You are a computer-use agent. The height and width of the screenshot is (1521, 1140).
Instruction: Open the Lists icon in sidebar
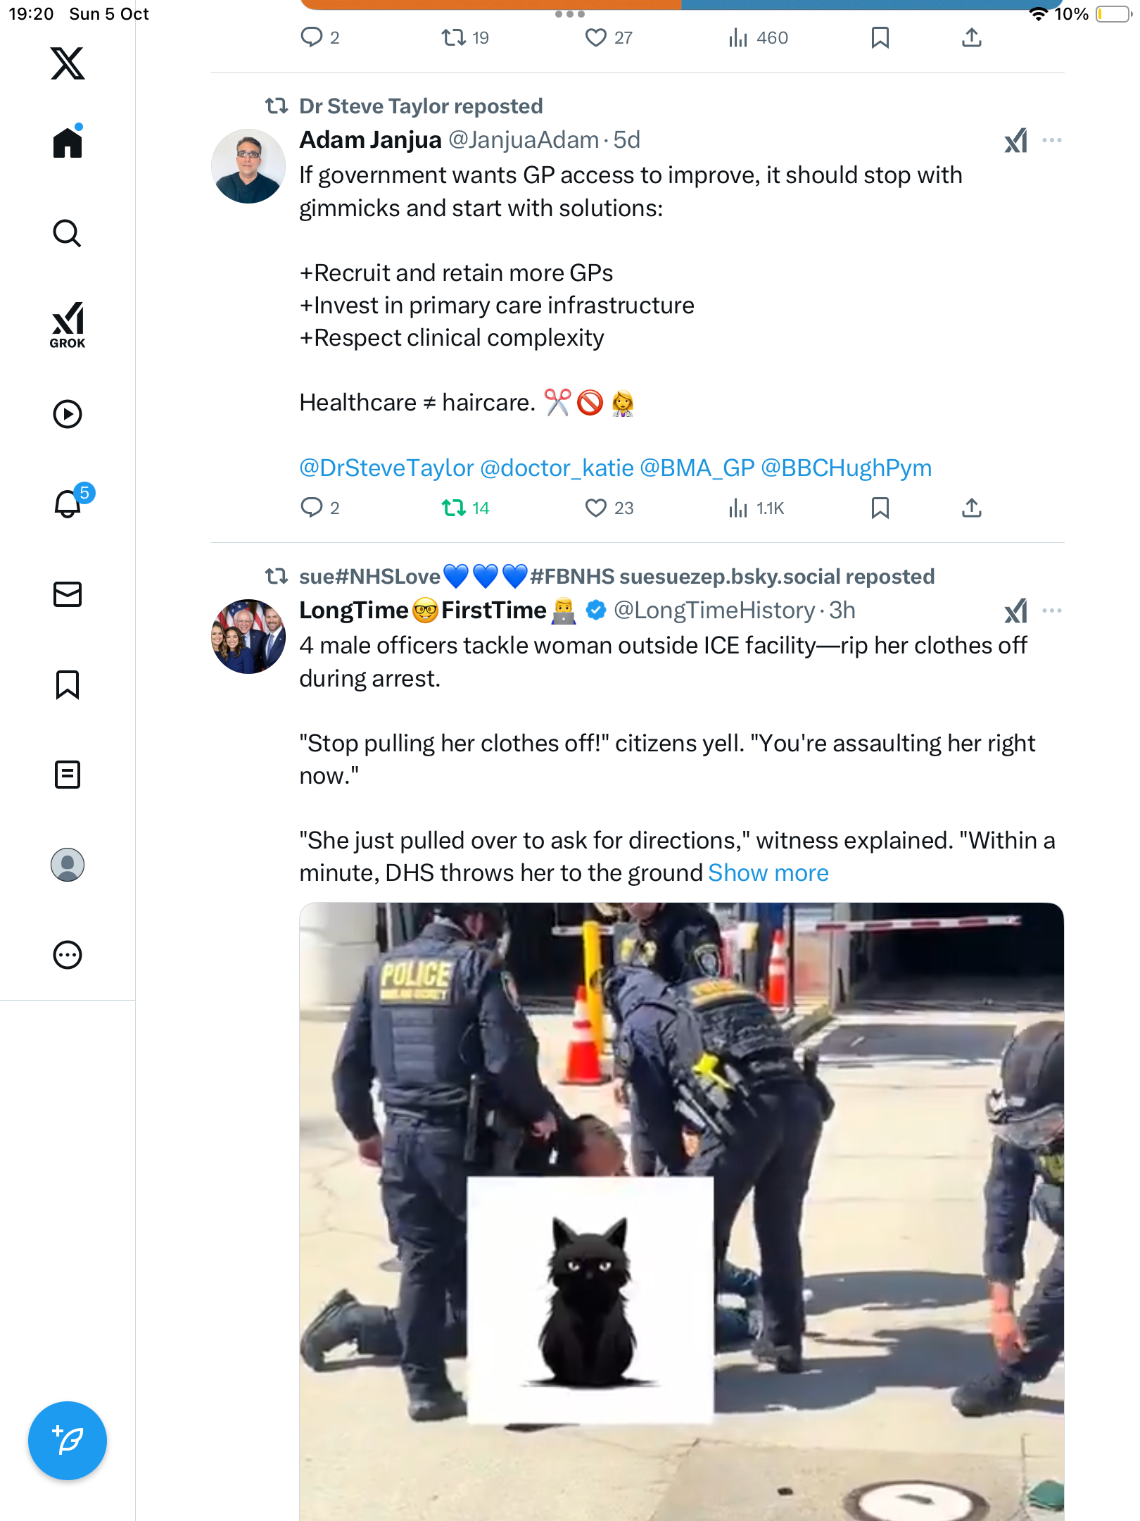point(68,775)
